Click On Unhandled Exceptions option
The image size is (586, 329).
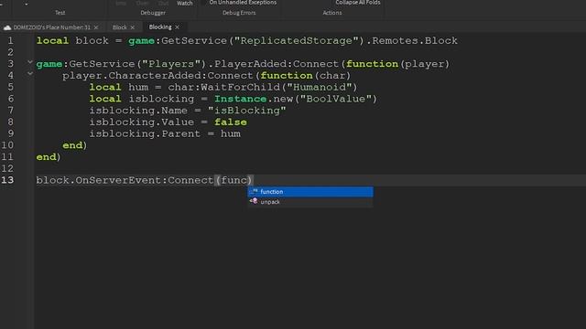click(243, 2)
